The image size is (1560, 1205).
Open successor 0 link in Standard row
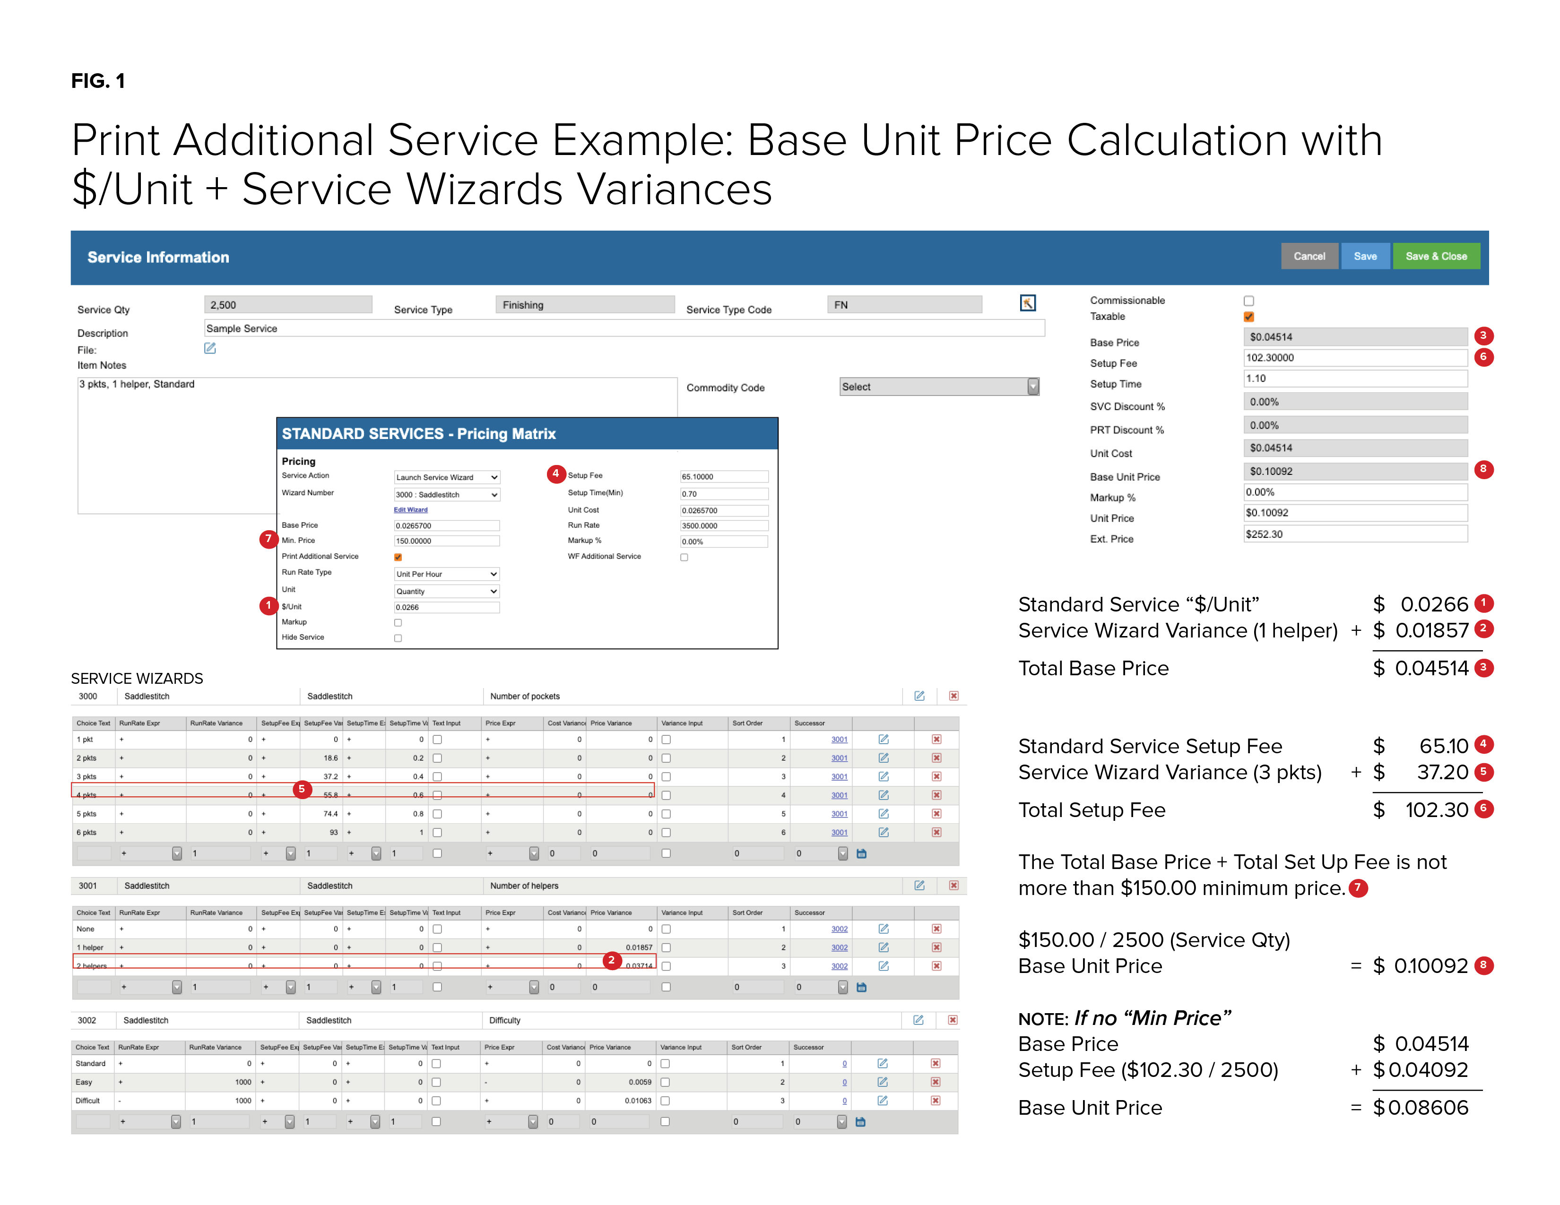(844, 1064)
